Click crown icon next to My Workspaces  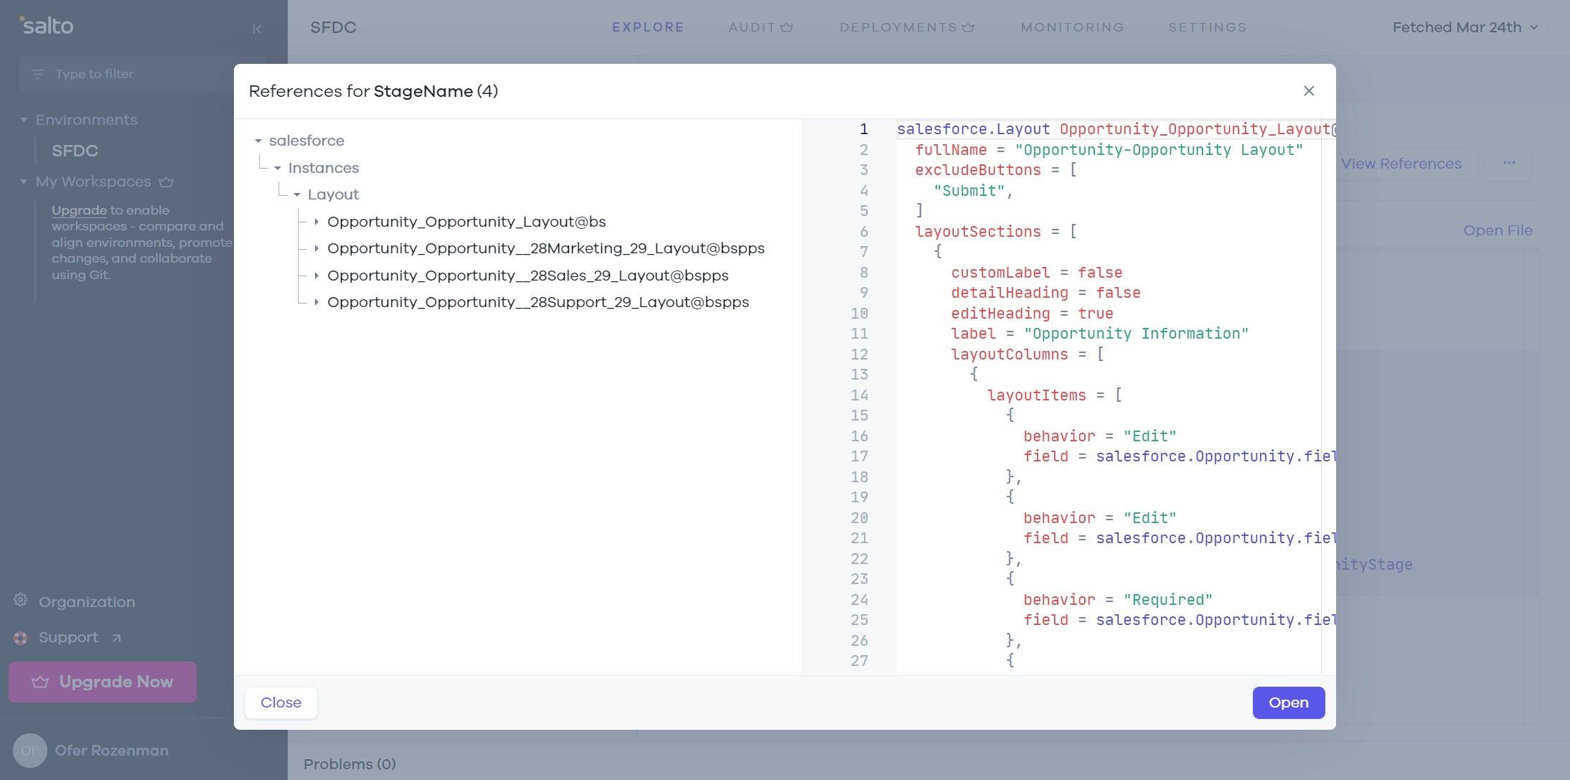tap(166, 182)
